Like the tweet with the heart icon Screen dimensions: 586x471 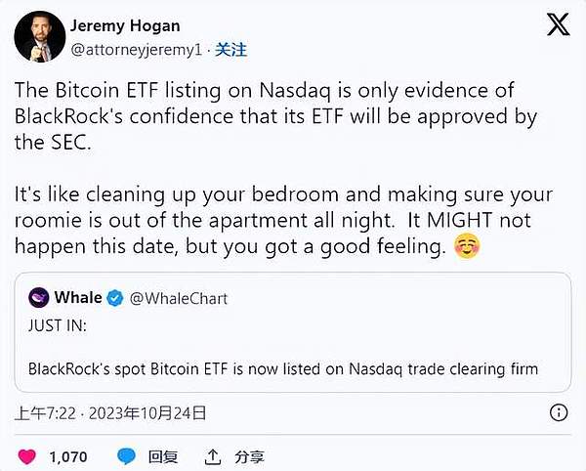click(27, 455)
